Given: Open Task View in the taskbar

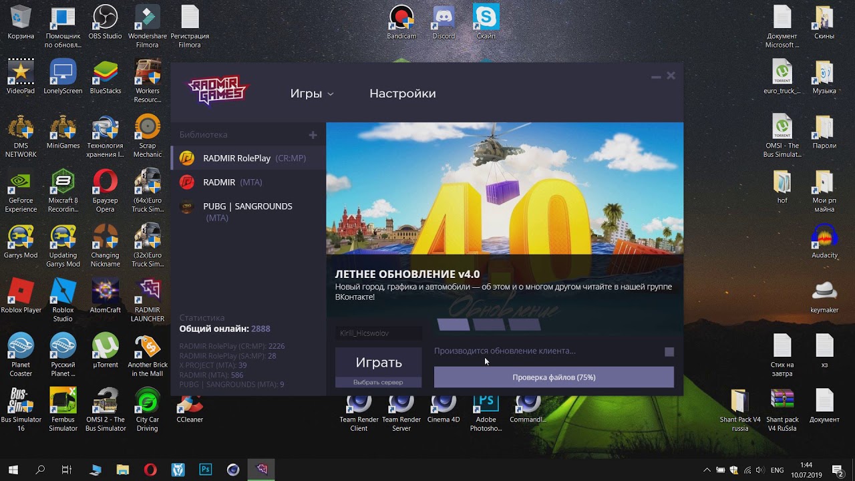Looking at the screenshot, I should pos(67,470).
